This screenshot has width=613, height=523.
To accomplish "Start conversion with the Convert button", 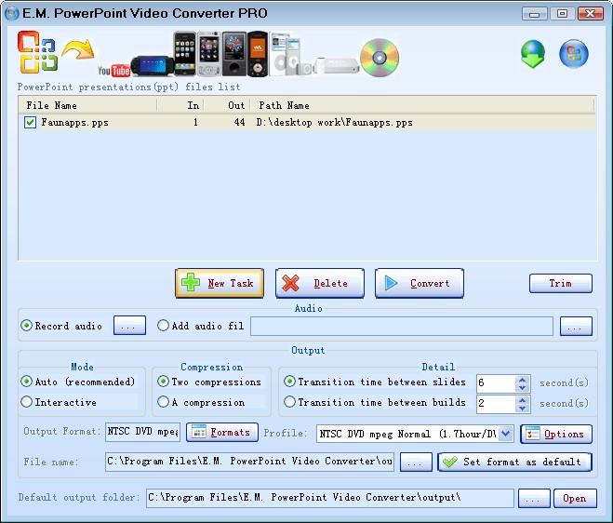I will (419, 284).
